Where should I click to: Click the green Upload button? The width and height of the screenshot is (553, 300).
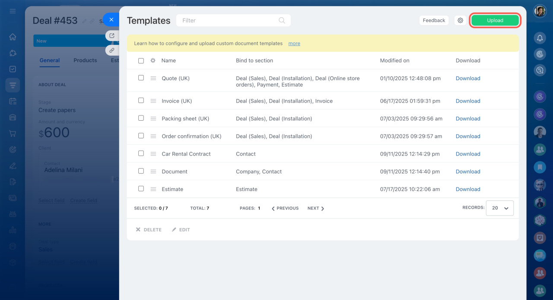[495, 20]
